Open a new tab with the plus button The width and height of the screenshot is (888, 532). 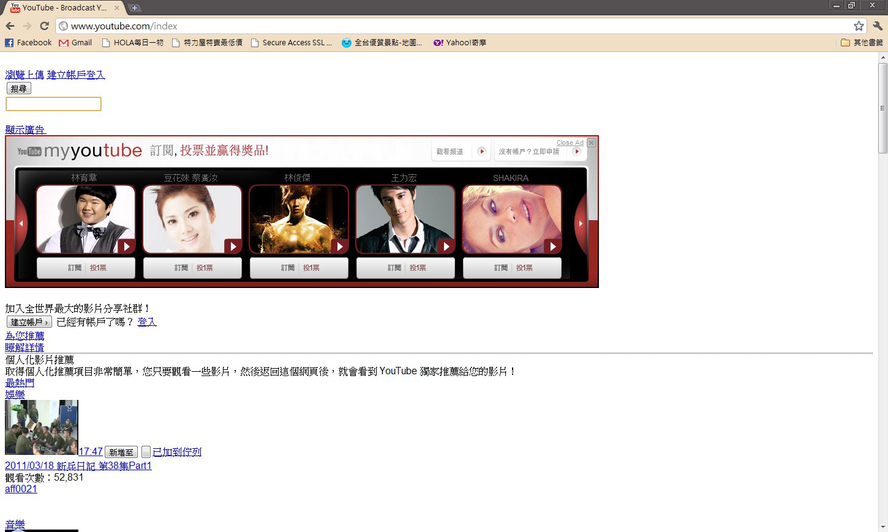[135, 8]
